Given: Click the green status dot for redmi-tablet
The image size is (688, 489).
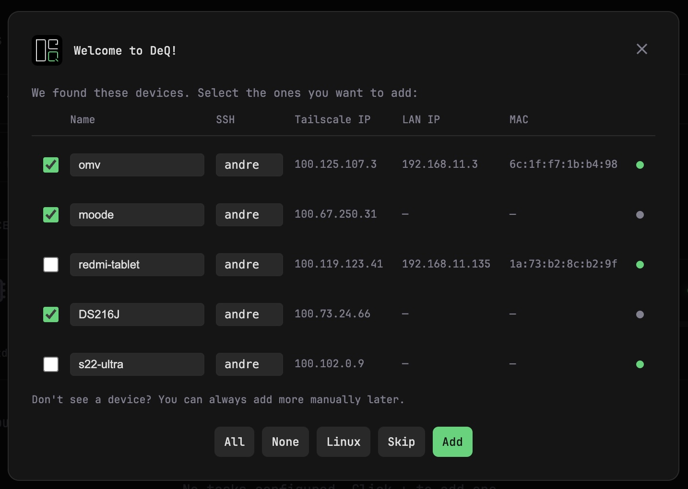Looking at the screenshot, I should (x=640, y=265).
